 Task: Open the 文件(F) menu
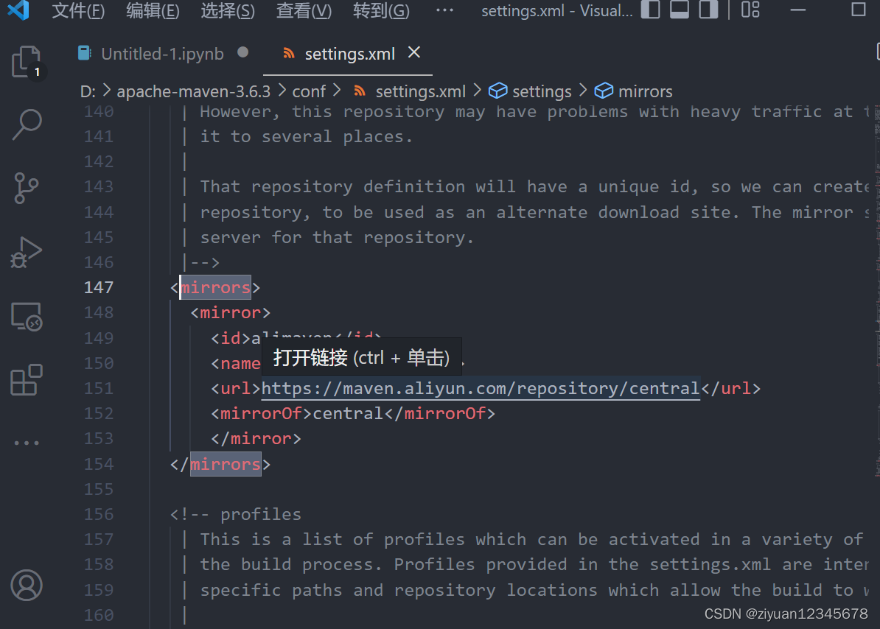(x=78, y=10)
